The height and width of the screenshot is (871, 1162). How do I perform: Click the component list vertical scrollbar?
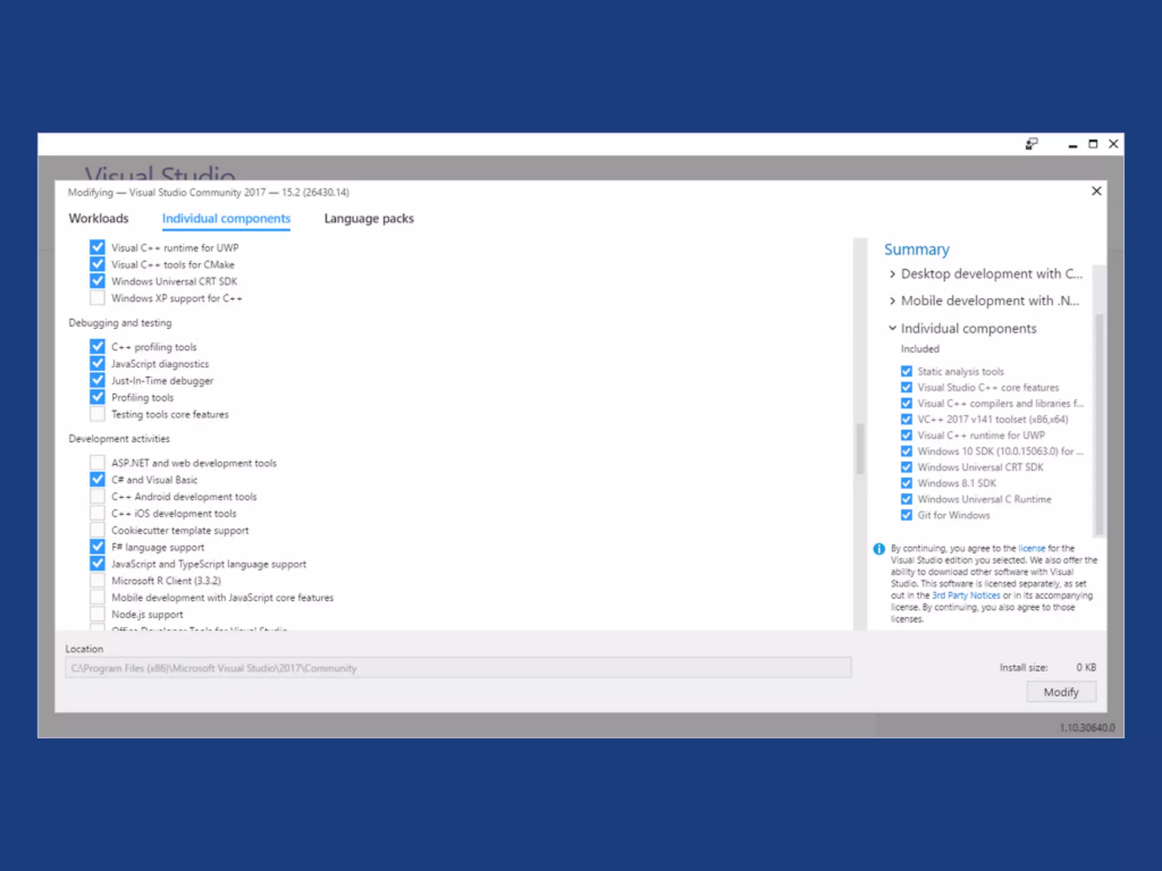[860, 448]
